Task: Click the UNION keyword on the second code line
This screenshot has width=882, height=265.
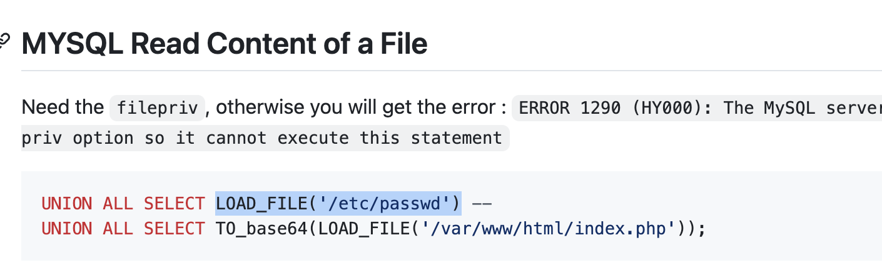Action: tap(67, 229)
